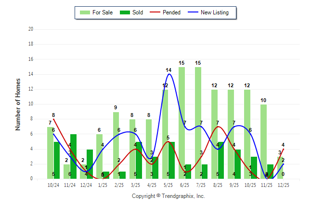Click the 12/25 x-axis label
The height and width of the screenshot is (208, 311).
tap(283, 185)
